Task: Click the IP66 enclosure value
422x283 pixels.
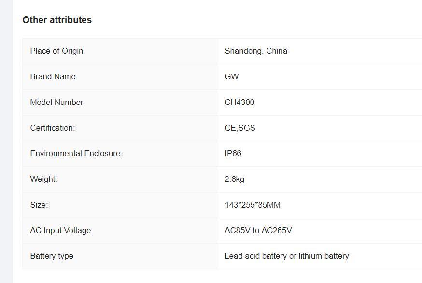Action: (x=233, y=153)
